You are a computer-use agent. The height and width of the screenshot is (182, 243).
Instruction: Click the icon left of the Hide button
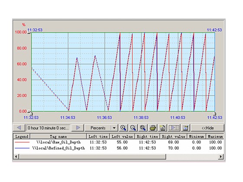tap(185, 128)
